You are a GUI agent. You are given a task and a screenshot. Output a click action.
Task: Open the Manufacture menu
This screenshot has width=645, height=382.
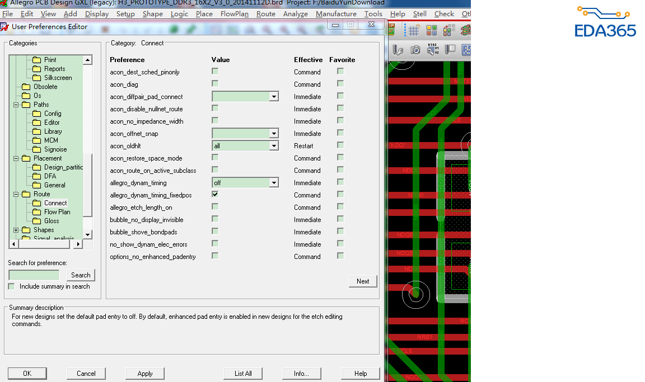click(x=336, y=14)
